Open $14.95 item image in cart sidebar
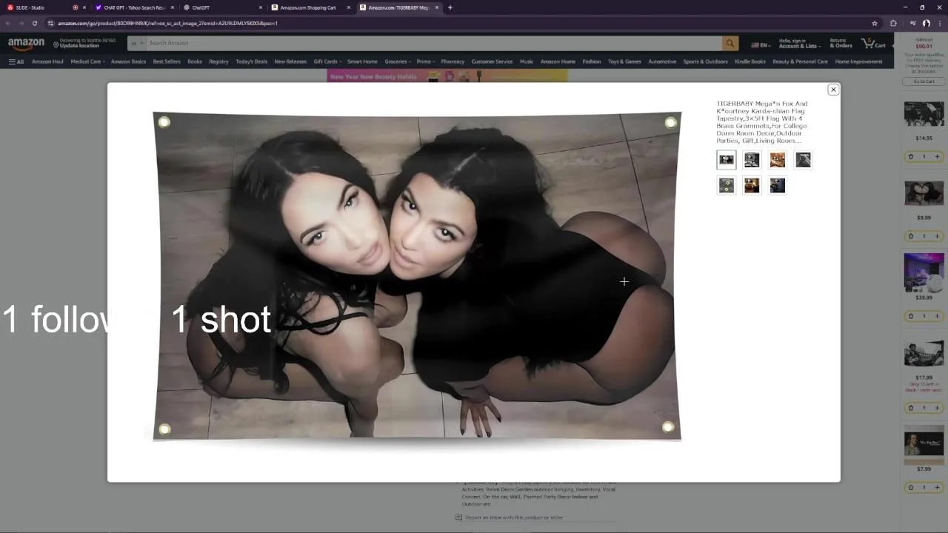The width and height of the screenshot is (948, 533). coord(924,114)
